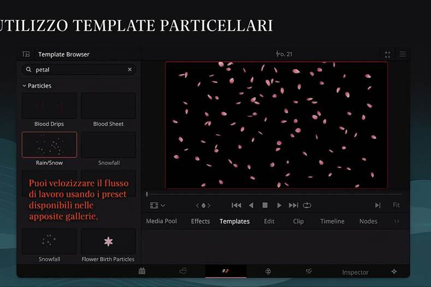Image resolution: width=431 pixels, height=287 pixels.
Task: Click the petal particle preview viewer
Action: [x=276, y=125]
